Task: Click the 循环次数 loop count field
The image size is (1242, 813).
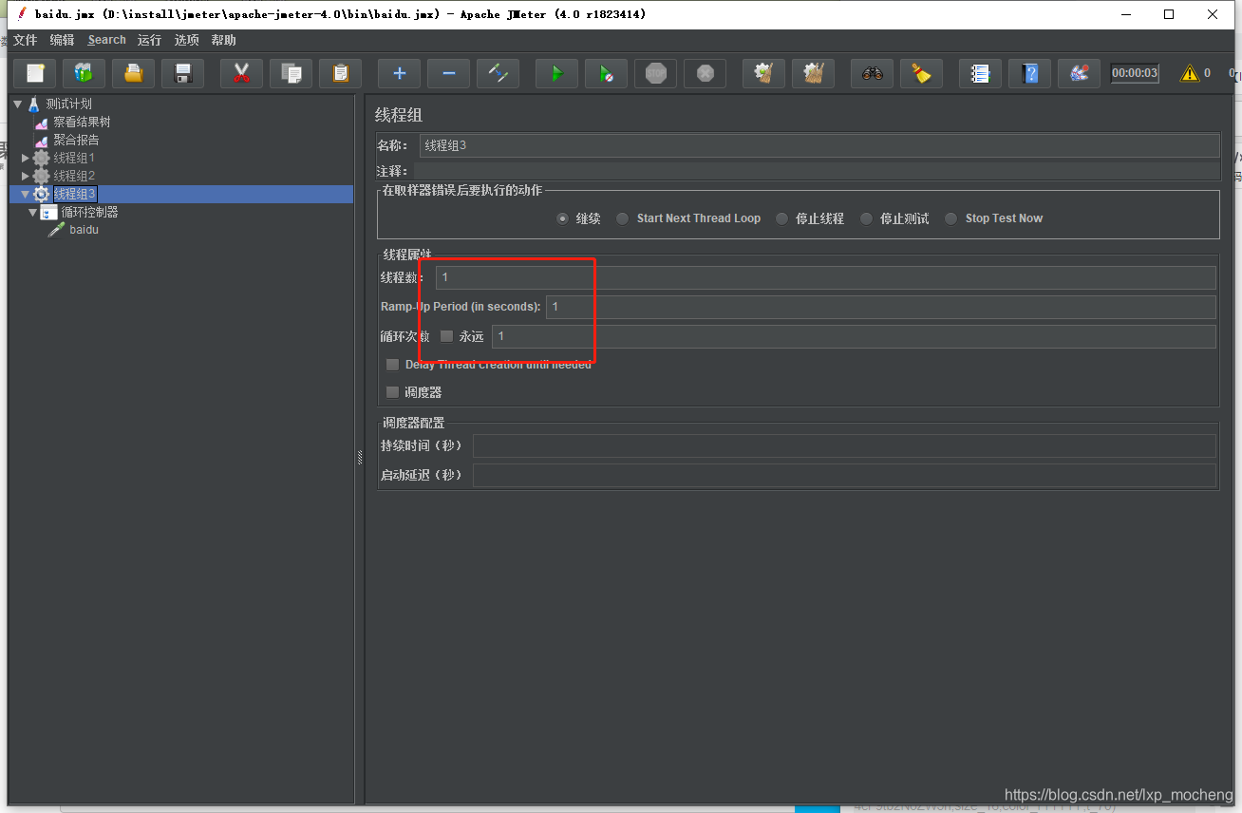Action: pos(854,336)
